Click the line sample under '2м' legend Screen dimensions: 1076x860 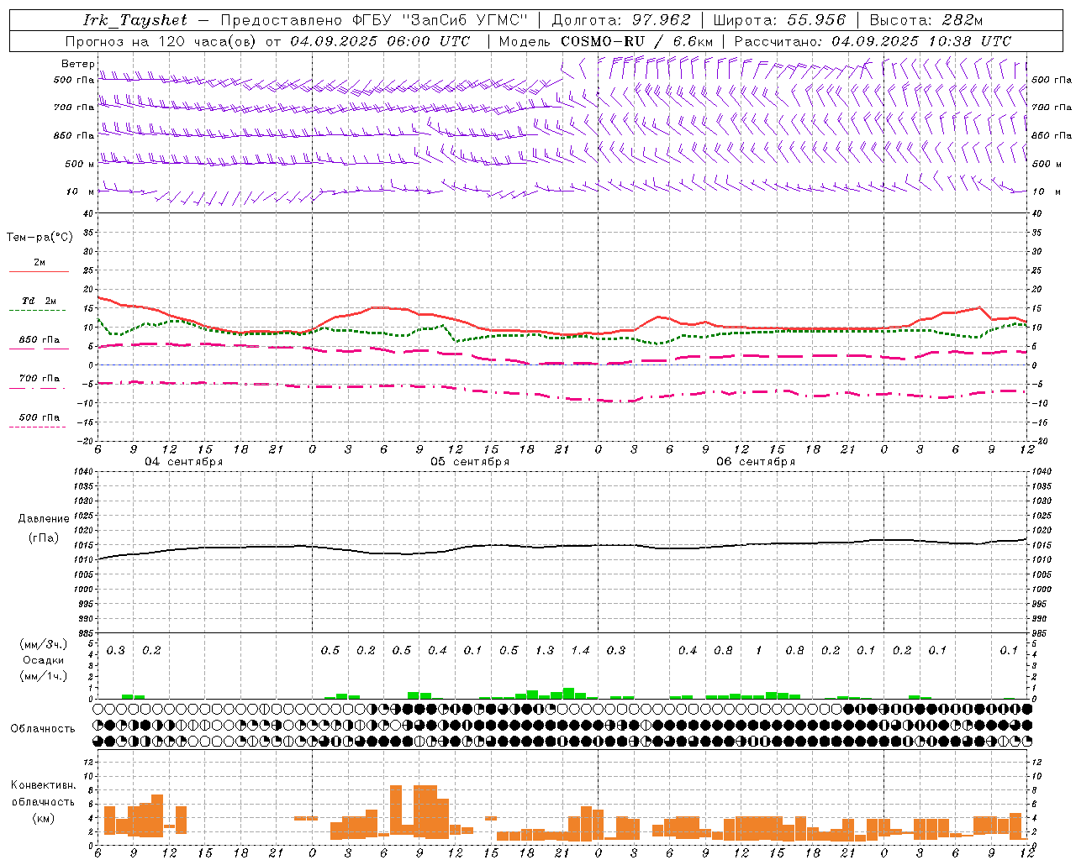(x=38, y=272)
